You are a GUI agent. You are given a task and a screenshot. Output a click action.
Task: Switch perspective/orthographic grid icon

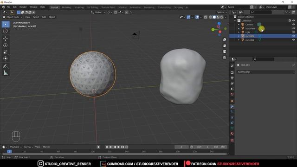point(225,58)
